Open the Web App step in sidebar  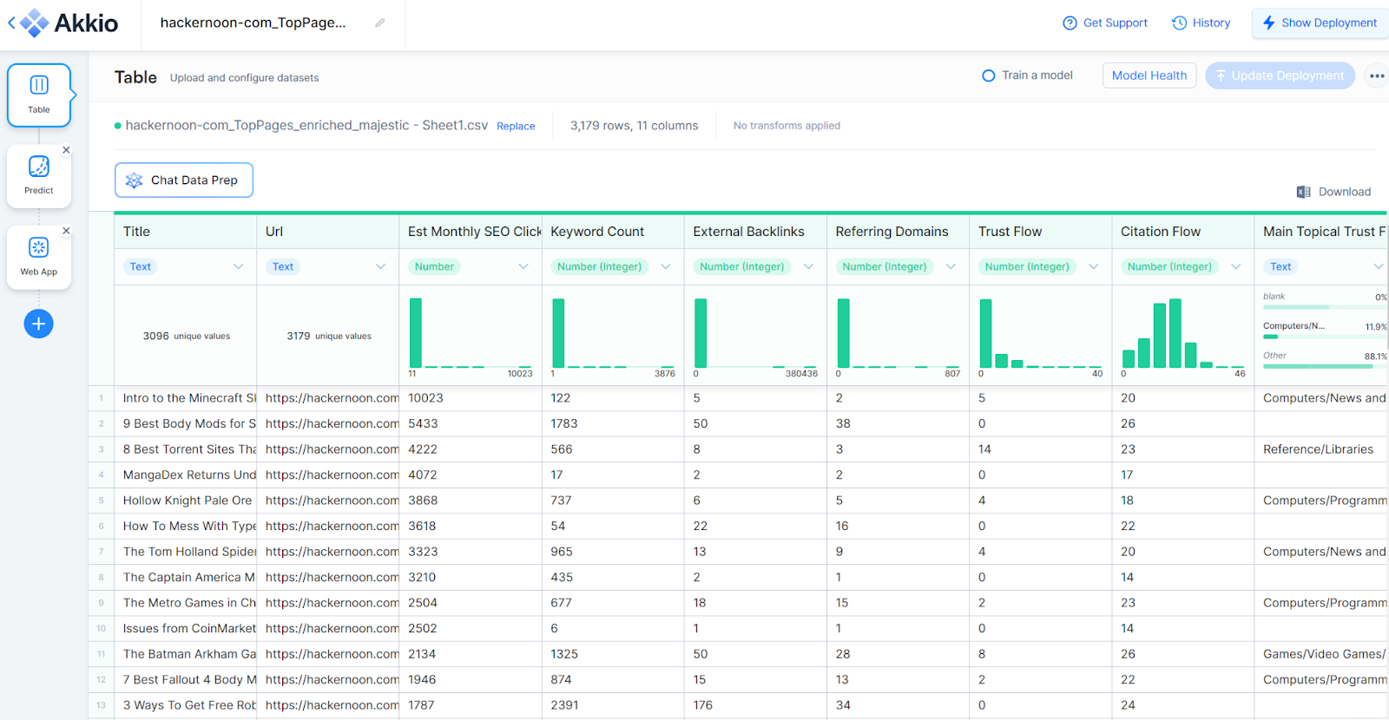click(x=39, y=257)
